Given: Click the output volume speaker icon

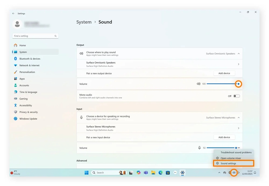Looking at the screenshot, I should (x=199, y=84).
